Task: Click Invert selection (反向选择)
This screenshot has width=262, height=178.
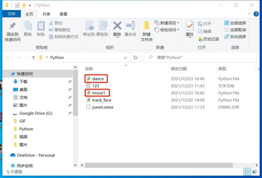Action: tap(235, 36)
